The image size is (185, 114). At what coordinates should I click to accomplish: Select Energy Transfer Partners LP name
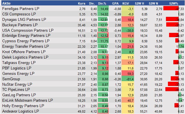tap(26, 46)
